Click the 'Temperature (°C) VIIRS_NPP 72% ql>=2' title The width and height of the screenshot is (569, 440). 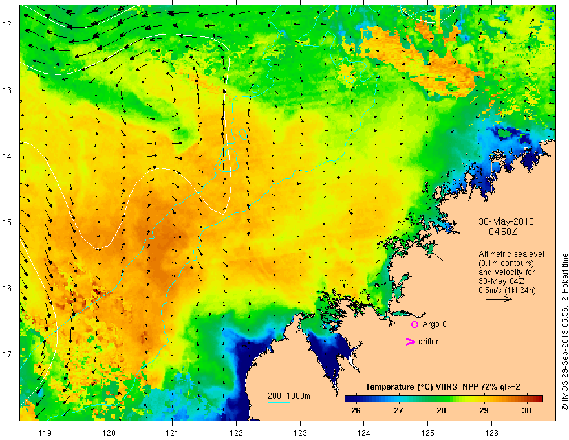442,387
